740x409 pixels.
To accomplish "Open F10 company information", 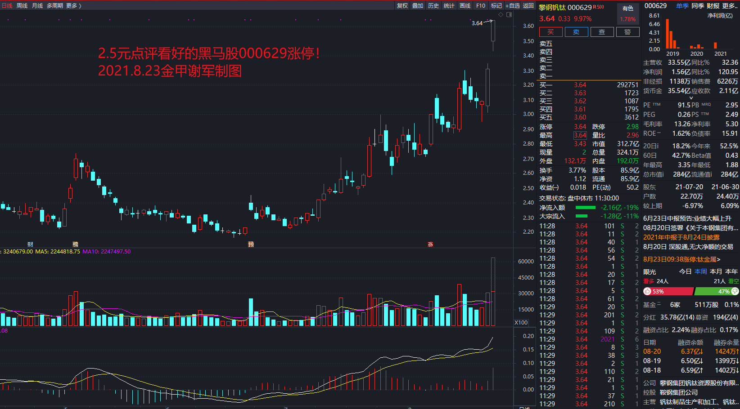I will pyautogui.click(x=481, y=6).
